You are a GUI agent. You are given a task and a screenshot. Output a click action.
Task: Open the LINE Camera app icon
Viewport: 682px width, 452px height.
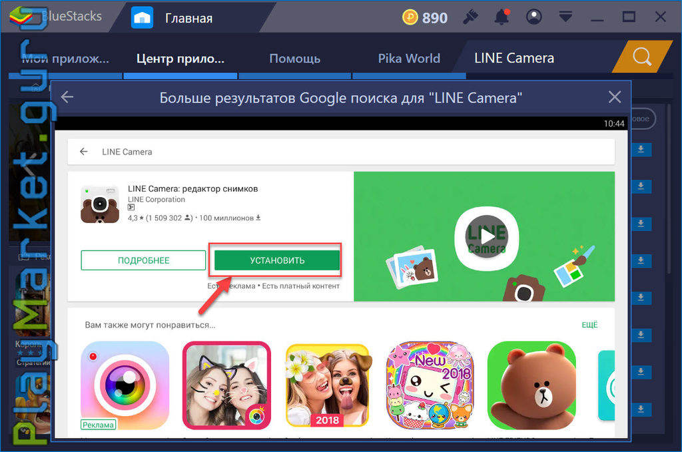point(100,204)
